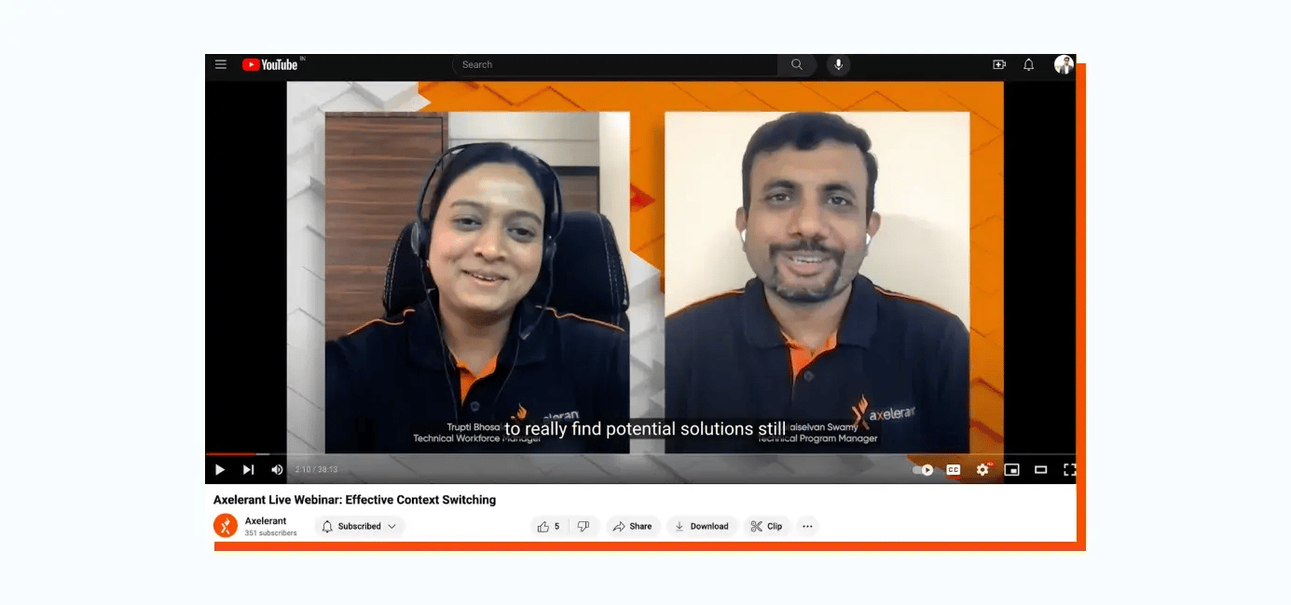Open the notifications bell in header
This screenshot has width=1291, height=605.
tap(1029, 64)
